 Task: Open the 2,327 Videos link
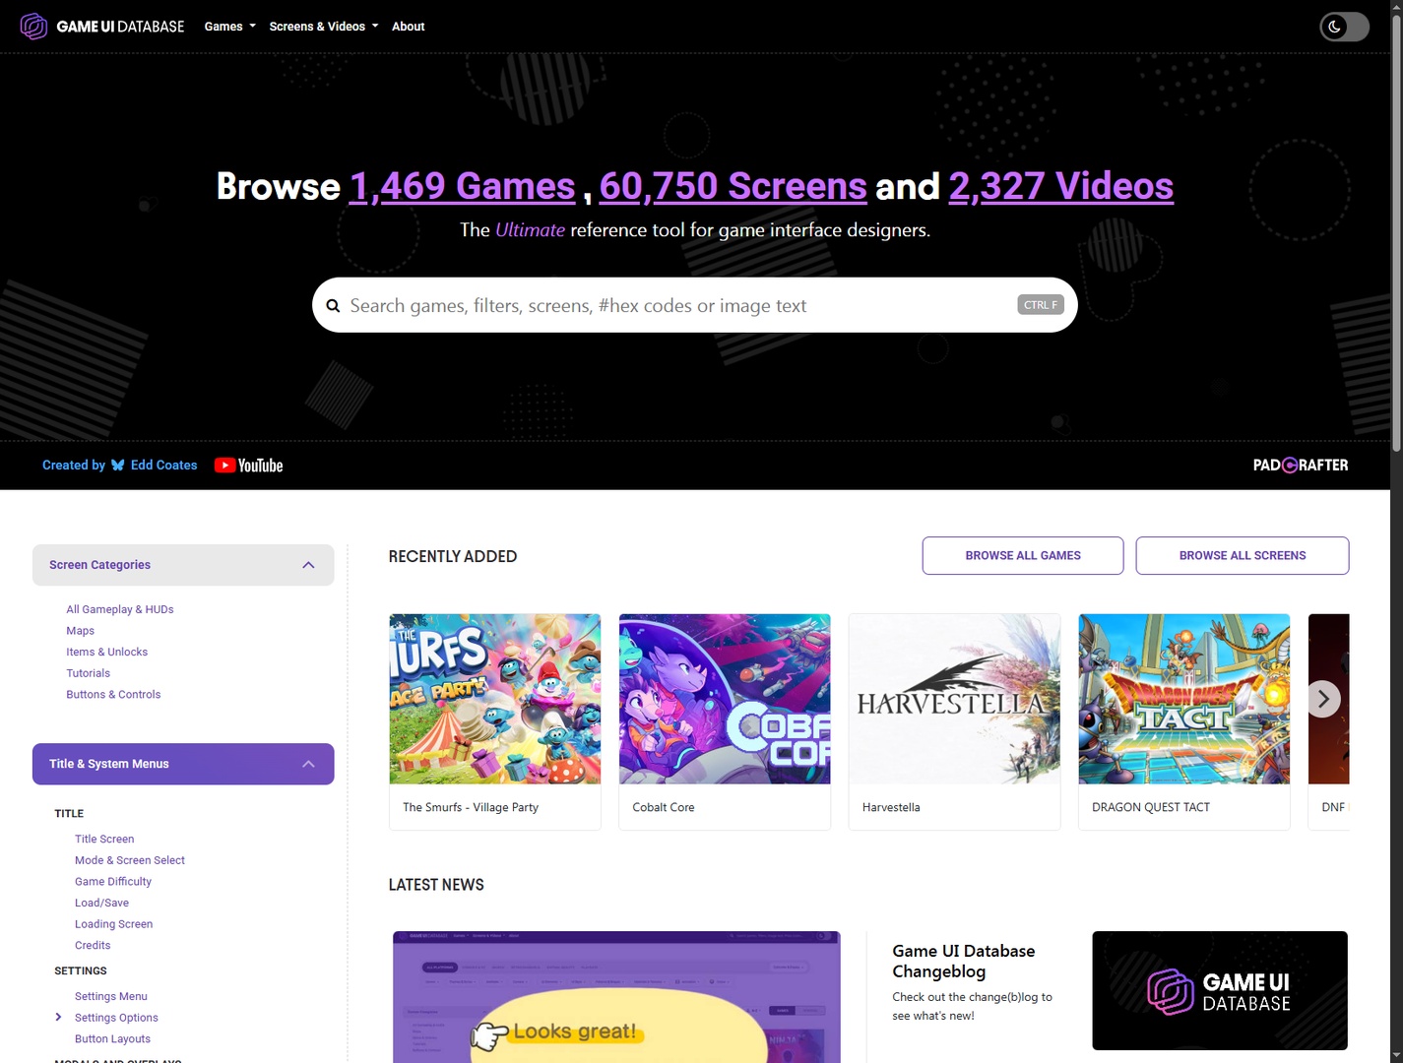point(1060,186)
